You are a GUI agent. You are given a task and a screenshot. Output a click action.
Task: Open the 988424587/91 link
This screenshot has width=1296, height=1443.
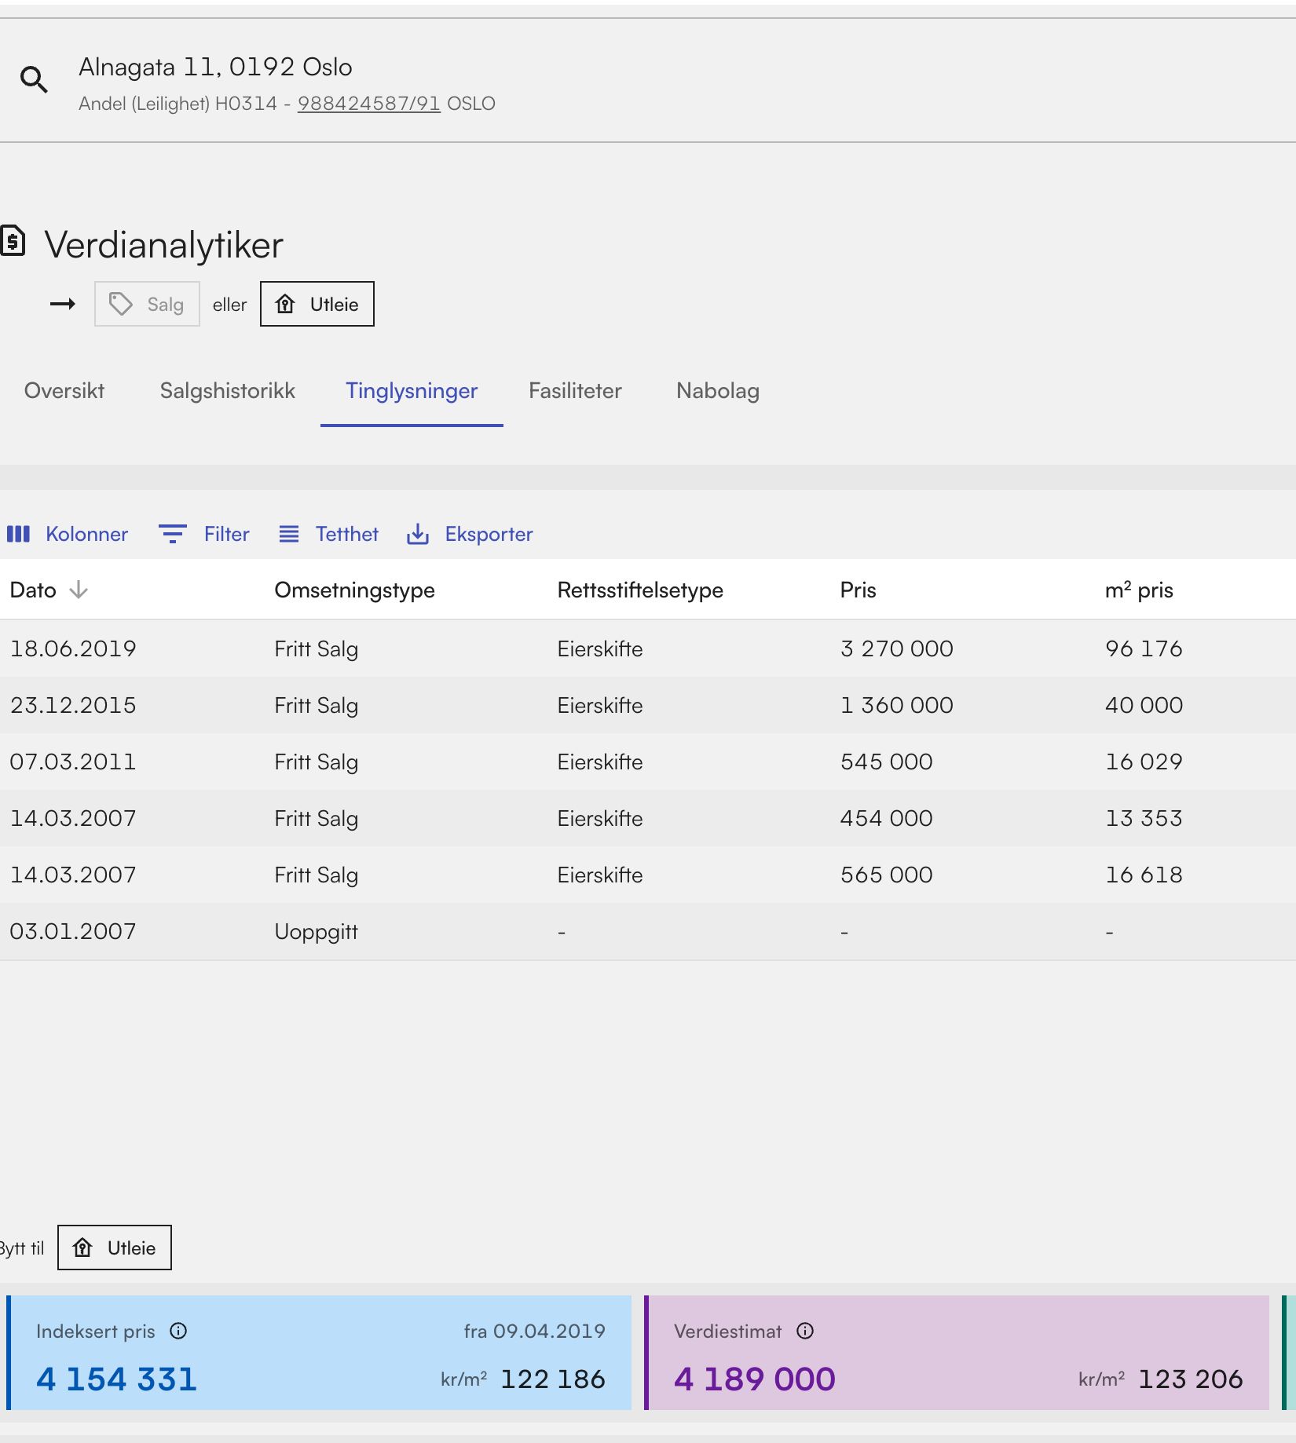tap(368, 104)
